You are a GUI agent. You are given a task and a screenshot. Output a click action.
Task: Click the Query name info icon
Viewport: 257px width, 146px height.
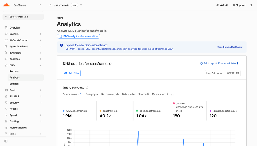point(80,94)
